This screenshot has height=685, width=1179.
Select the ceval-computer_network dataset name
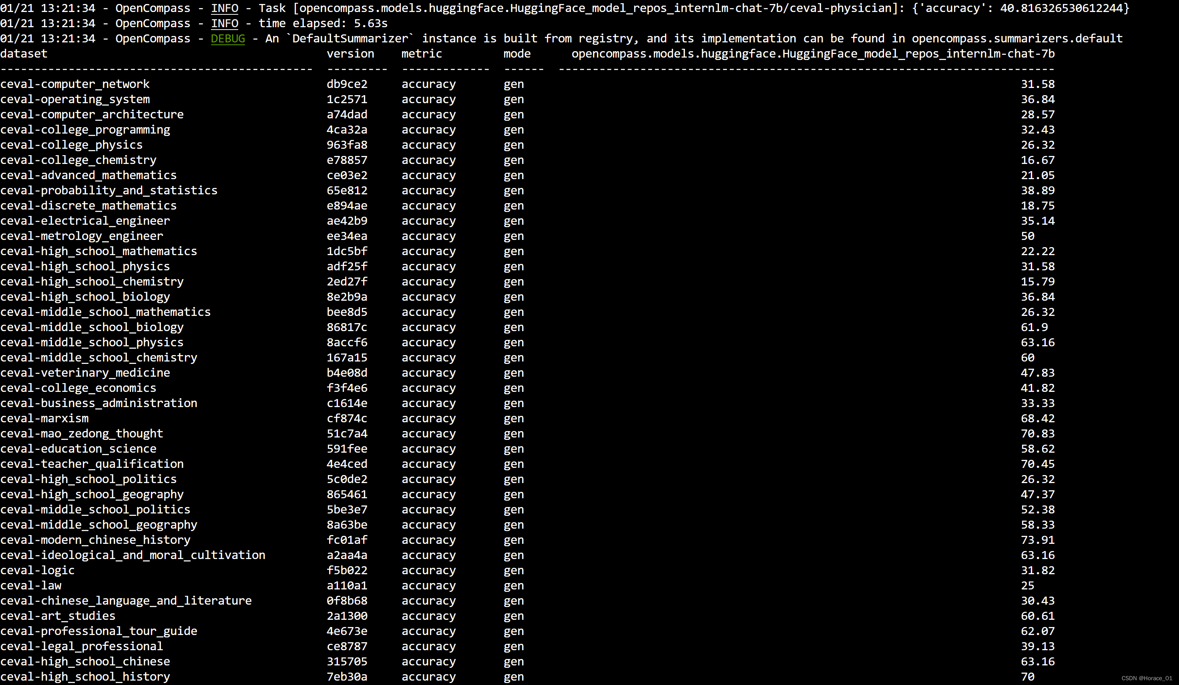coord(75,84)
